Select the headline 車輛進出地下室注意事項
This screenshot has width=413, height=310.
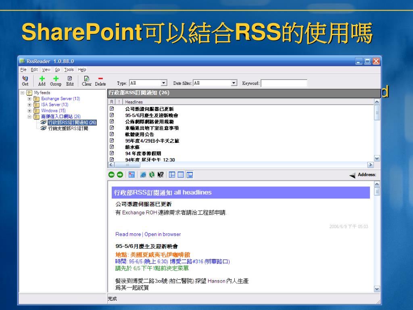[152, 128]
